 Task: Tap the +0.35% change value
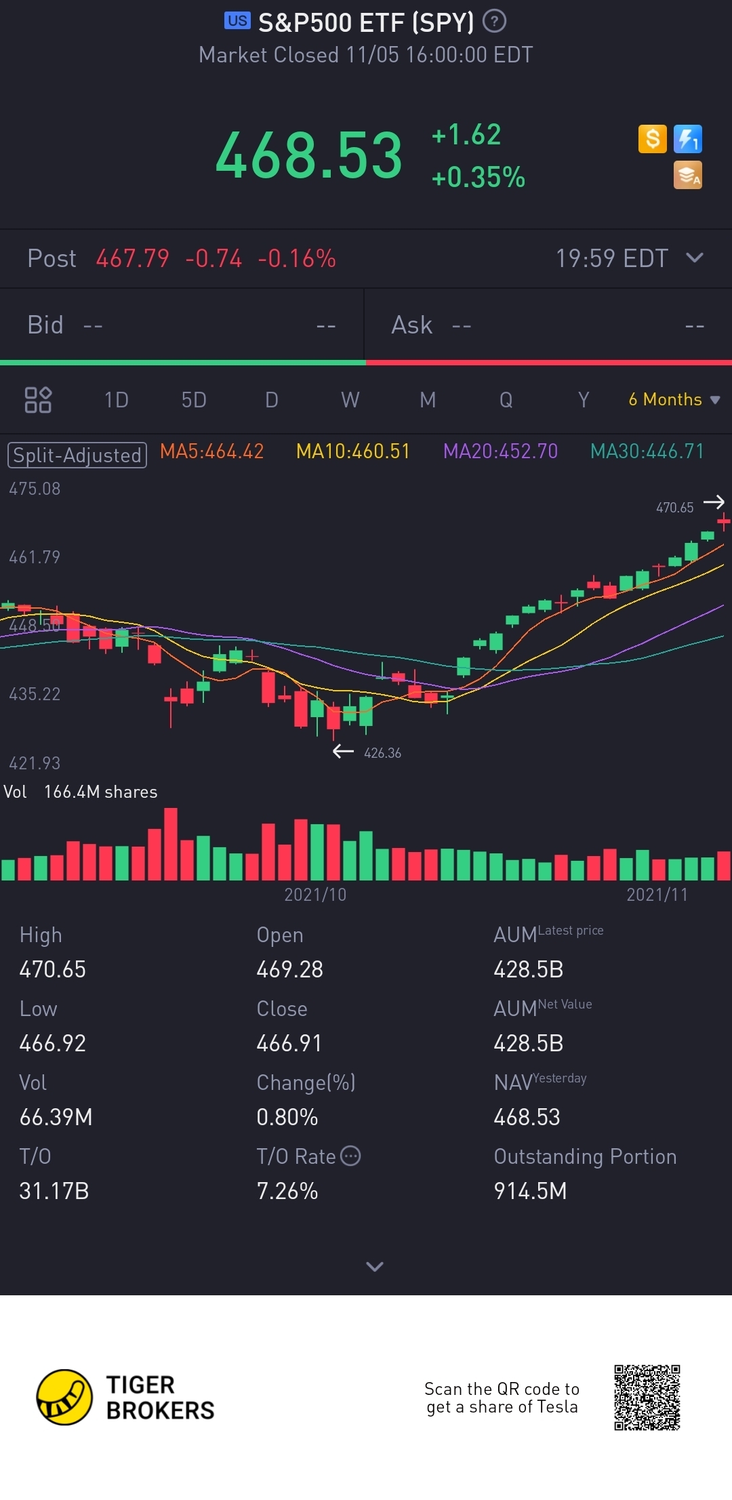[x=479, y=178]
